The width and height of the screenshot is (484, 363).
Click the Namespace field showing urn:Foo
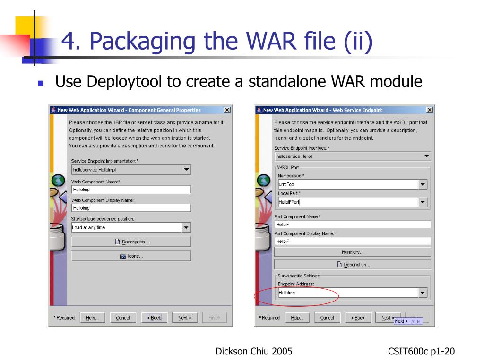(x=348, y=184)
